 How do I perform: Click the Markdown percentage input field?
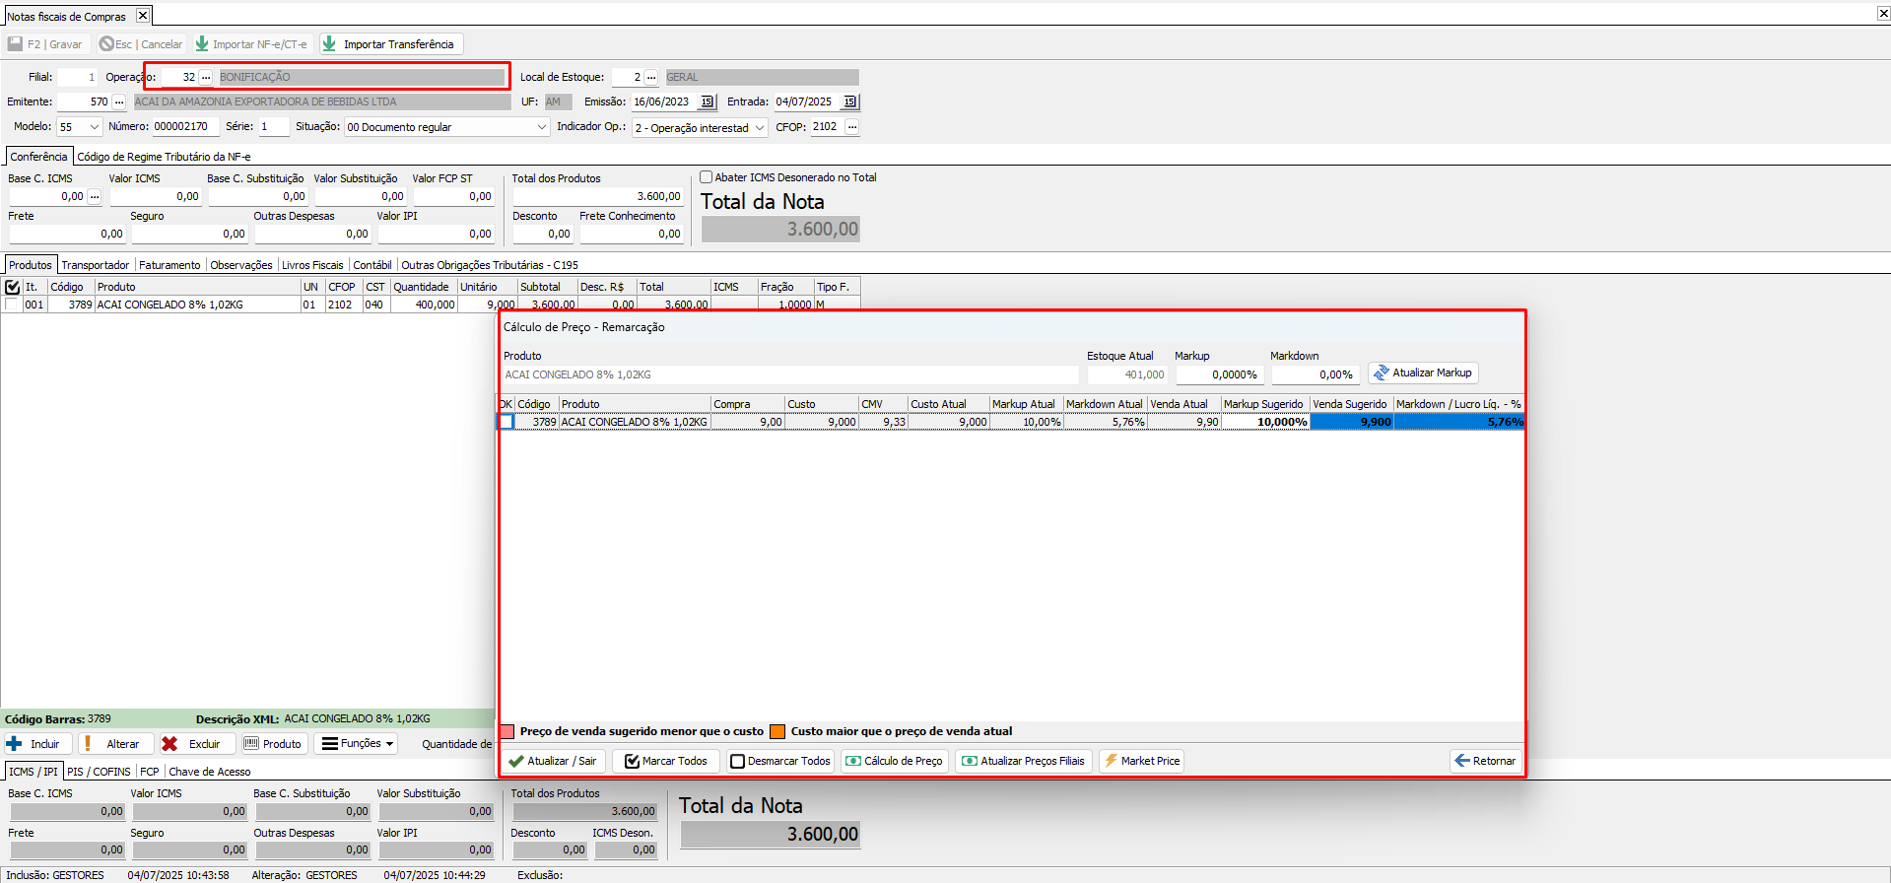point(1315,374)
